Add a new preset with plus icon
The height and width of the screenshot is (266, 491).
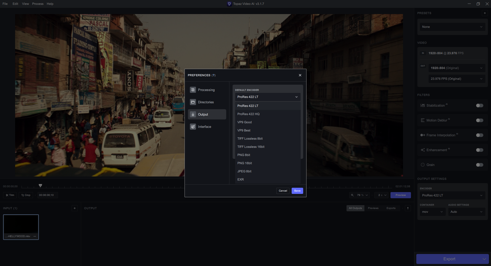[485, 13]
